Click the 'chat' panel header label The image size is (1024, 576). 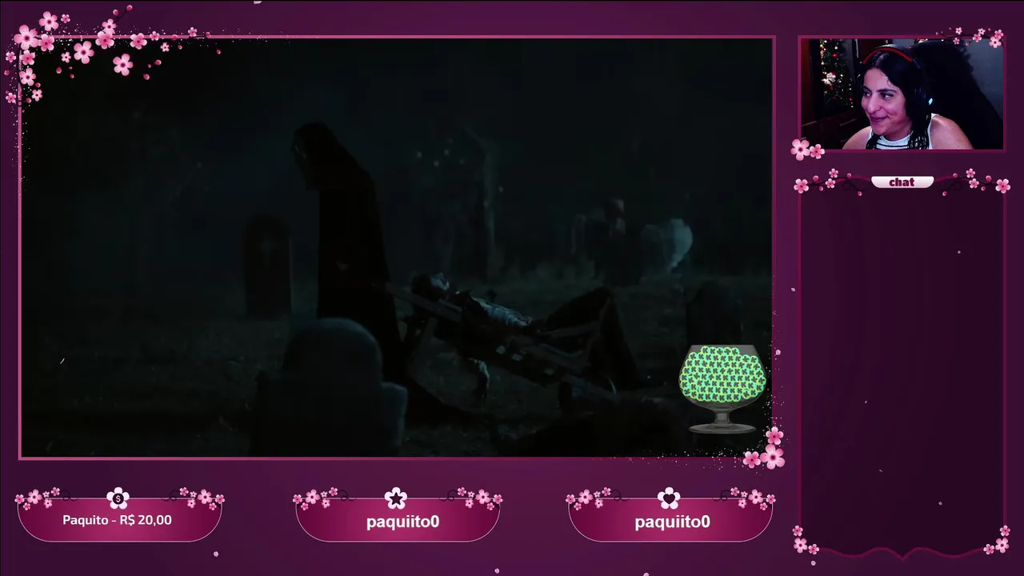[x=902, y=182]
